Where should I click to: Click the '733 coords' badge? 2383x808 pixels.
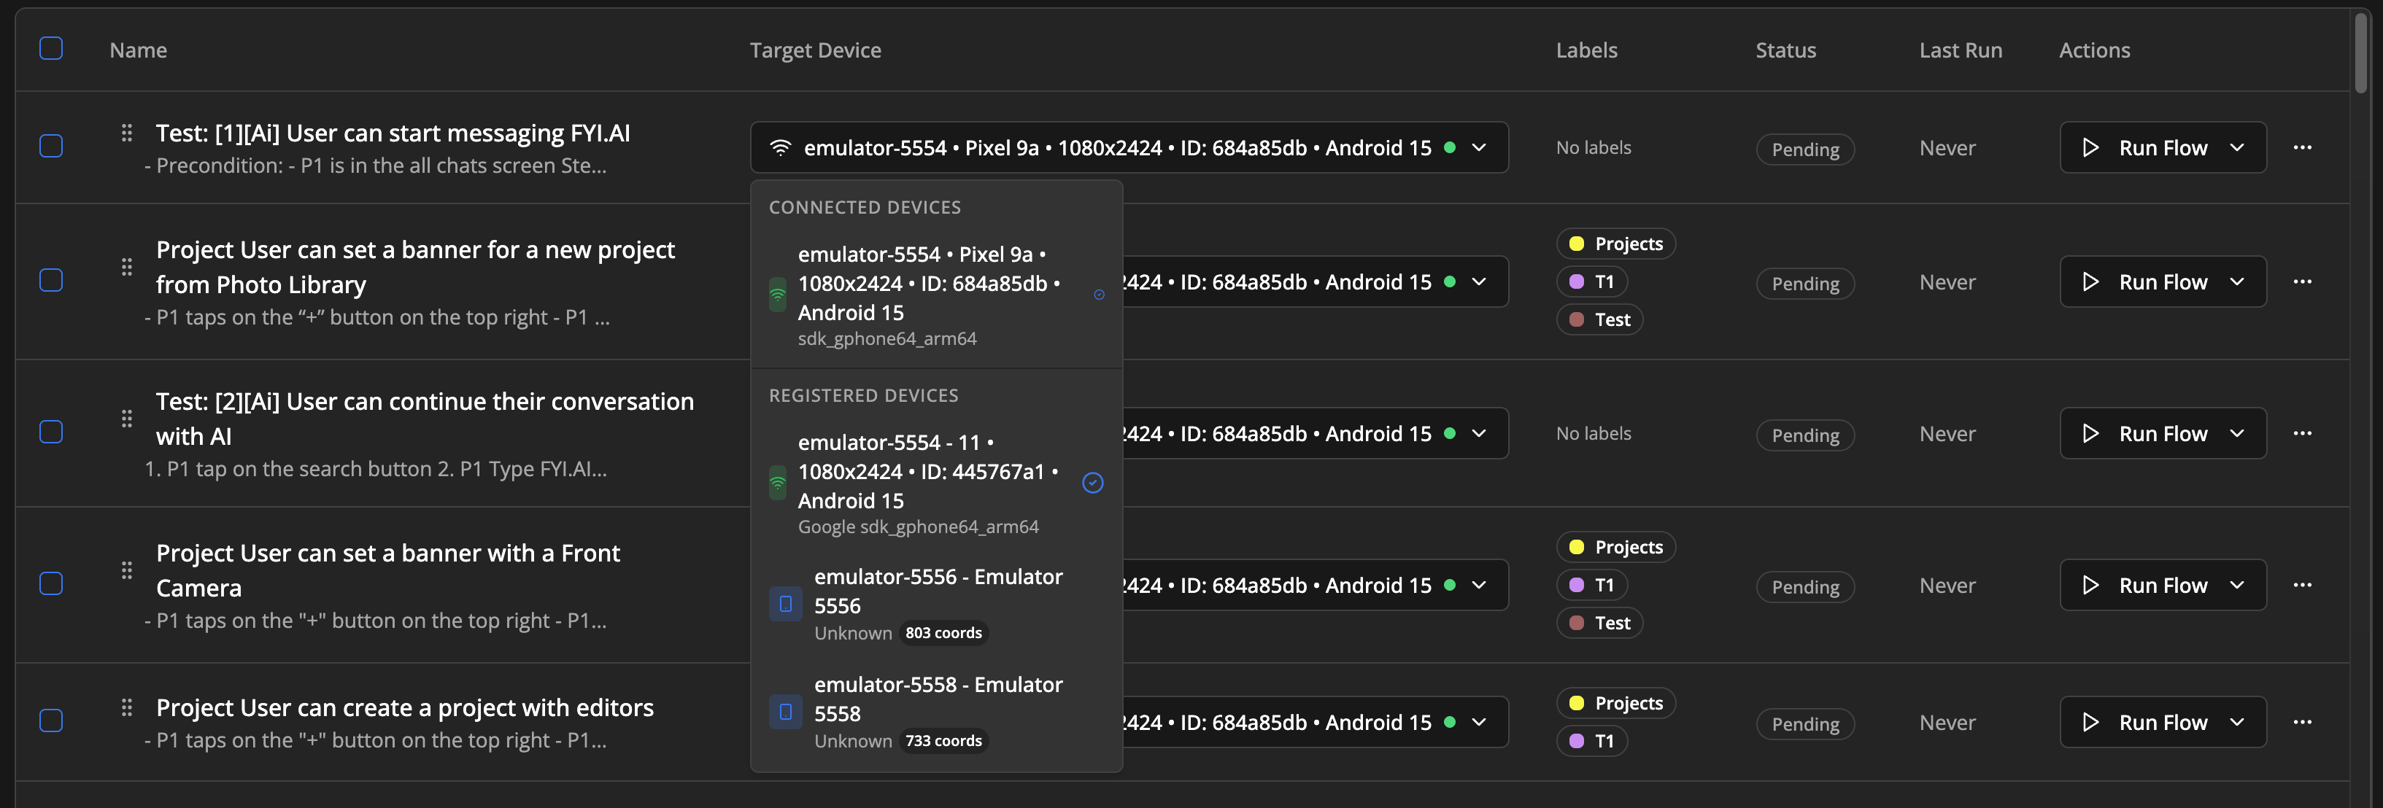(x=943, y=740)
